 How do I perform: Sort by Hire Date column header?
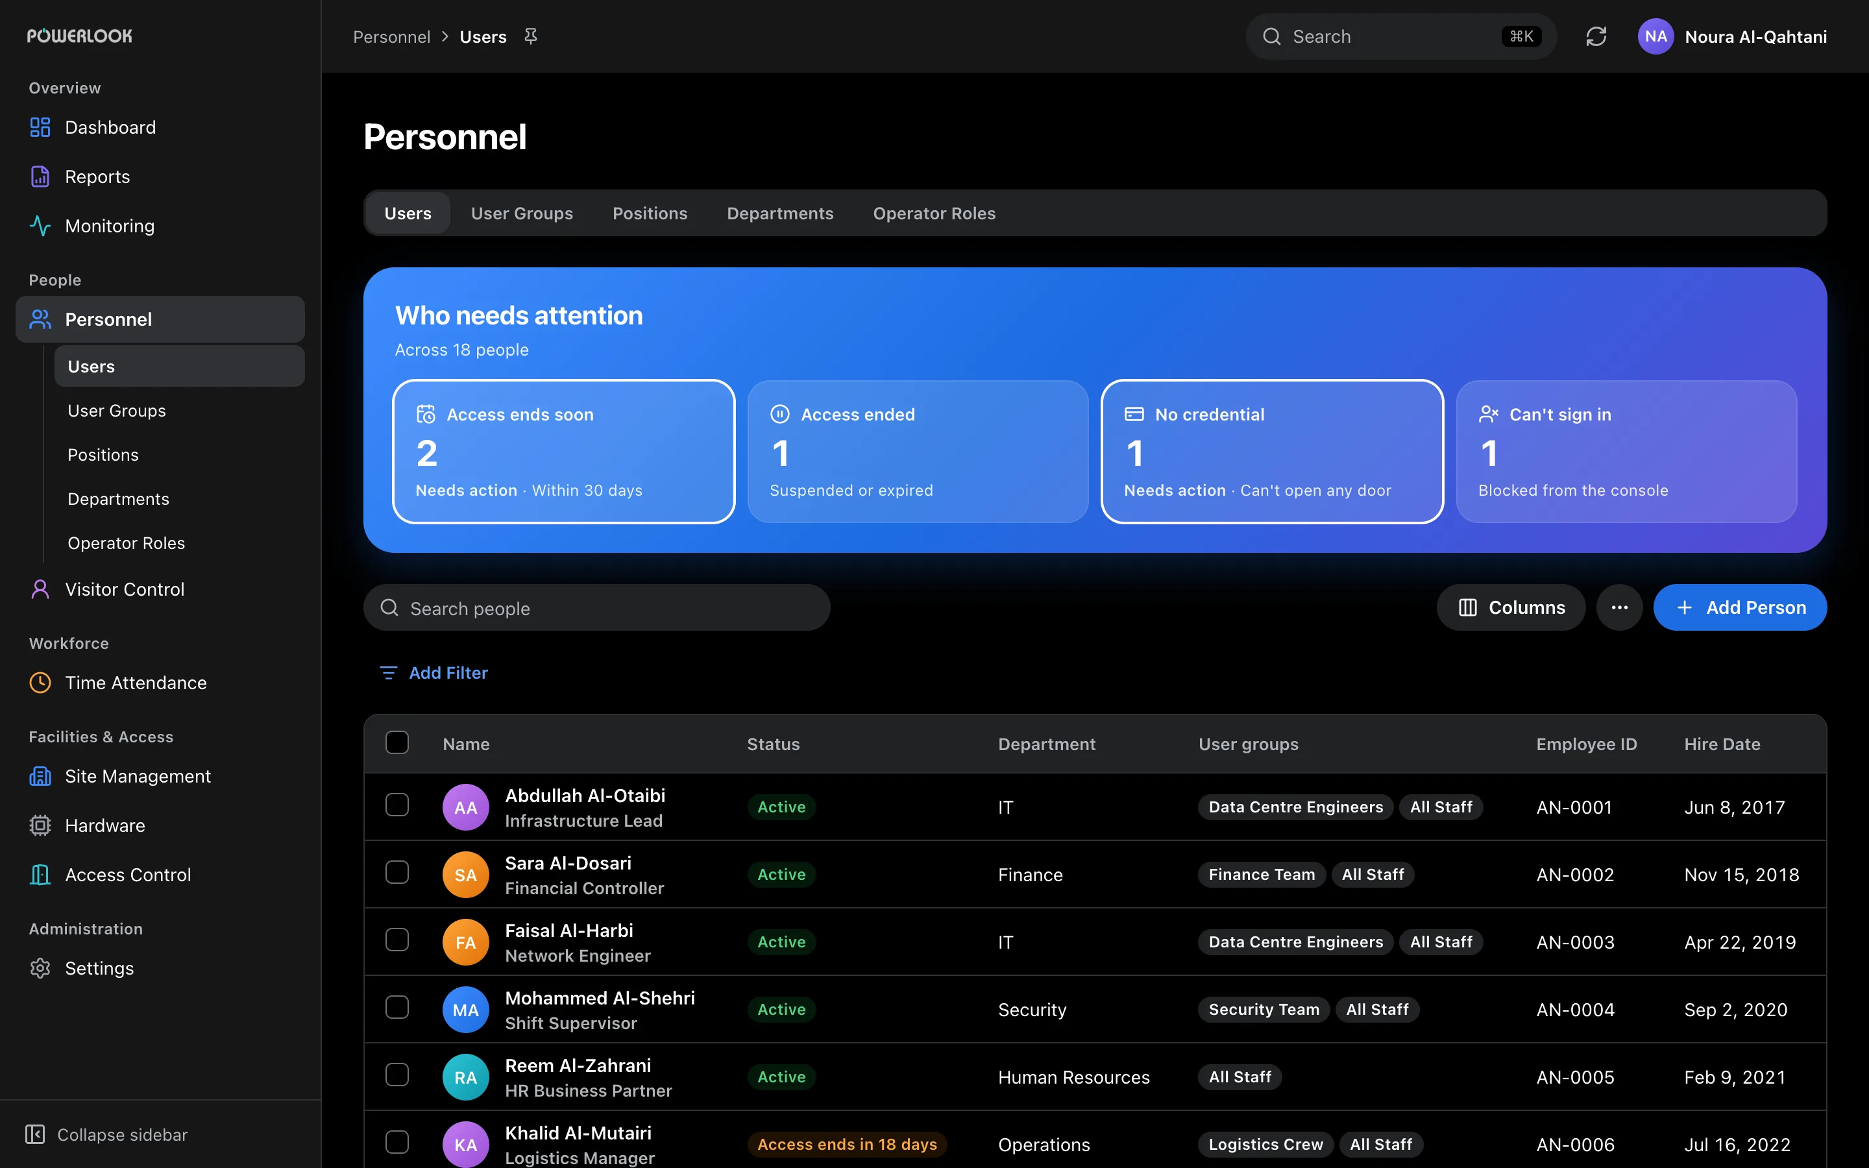(1722, 744)
